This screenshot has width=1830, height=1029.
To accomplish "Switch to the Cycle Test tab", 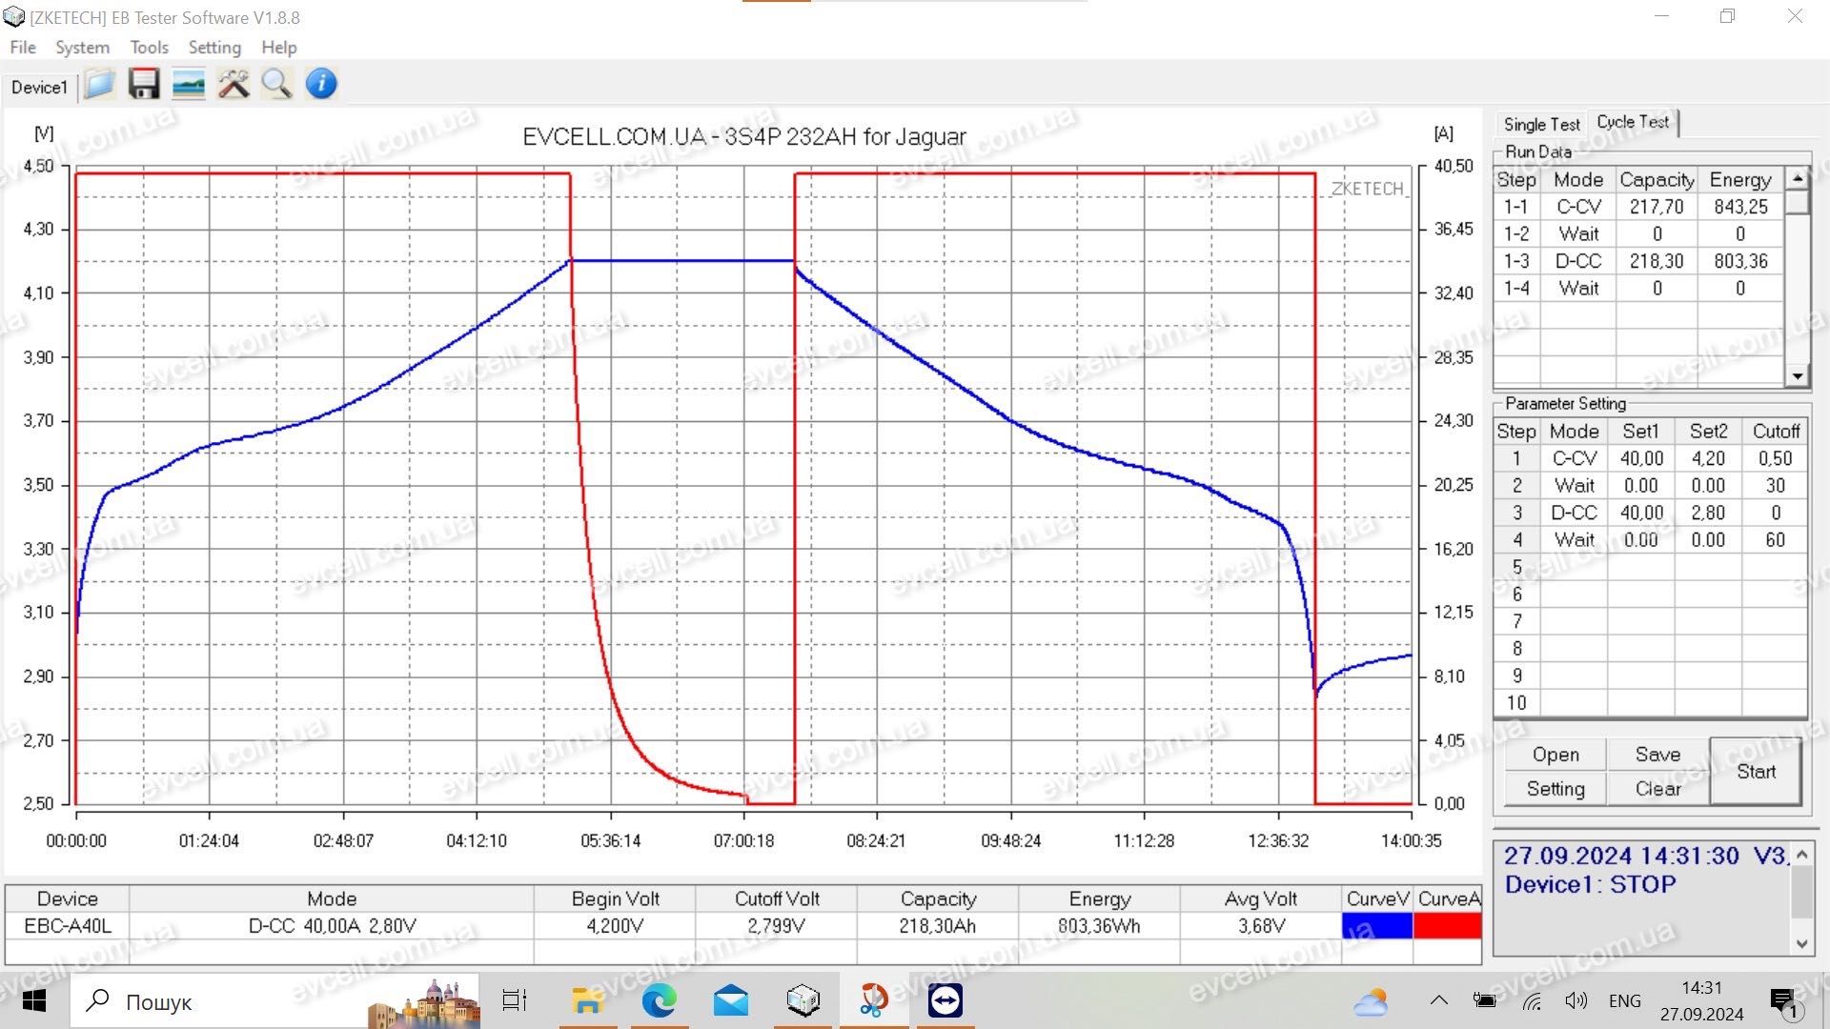I will click(1633, 122).
